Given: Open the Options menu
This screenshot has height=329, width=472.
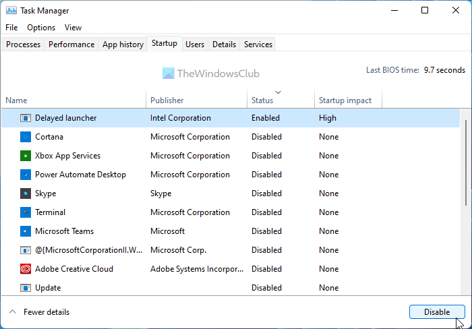Looking at the screenshot, I should click(41, 28).
